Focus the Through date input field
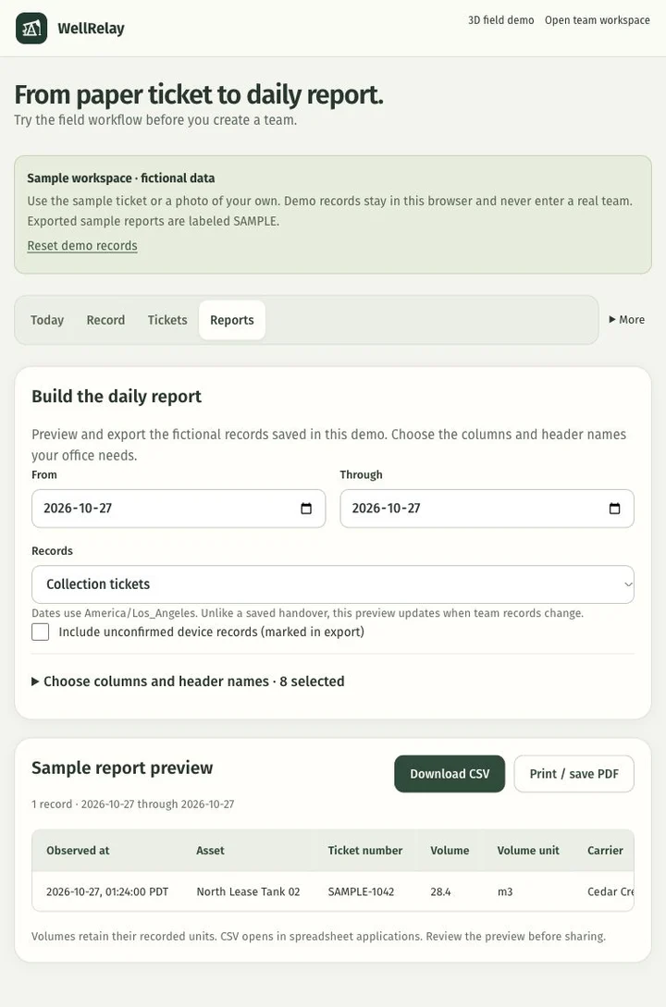This screenshot has height=1007, width=666. (487, 509)
